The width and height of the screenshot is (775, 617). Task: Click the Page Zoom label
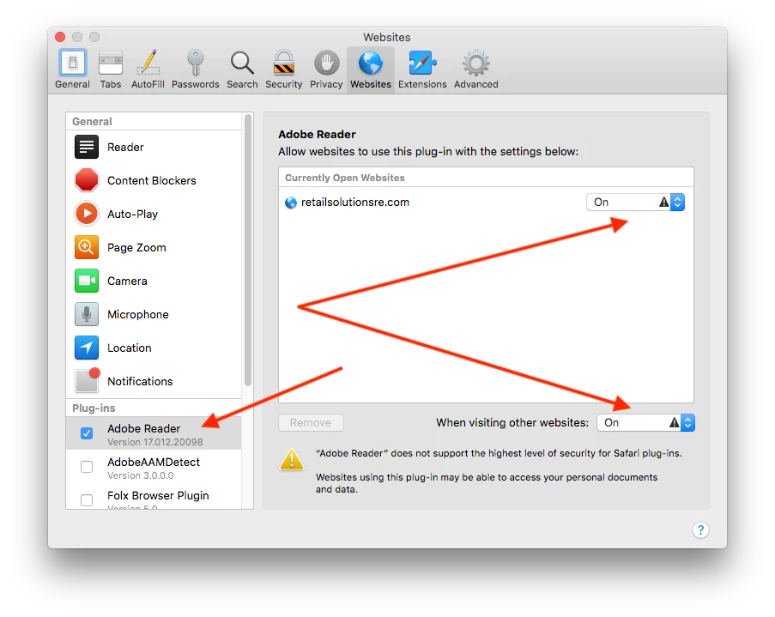click(x=137, y=248)
